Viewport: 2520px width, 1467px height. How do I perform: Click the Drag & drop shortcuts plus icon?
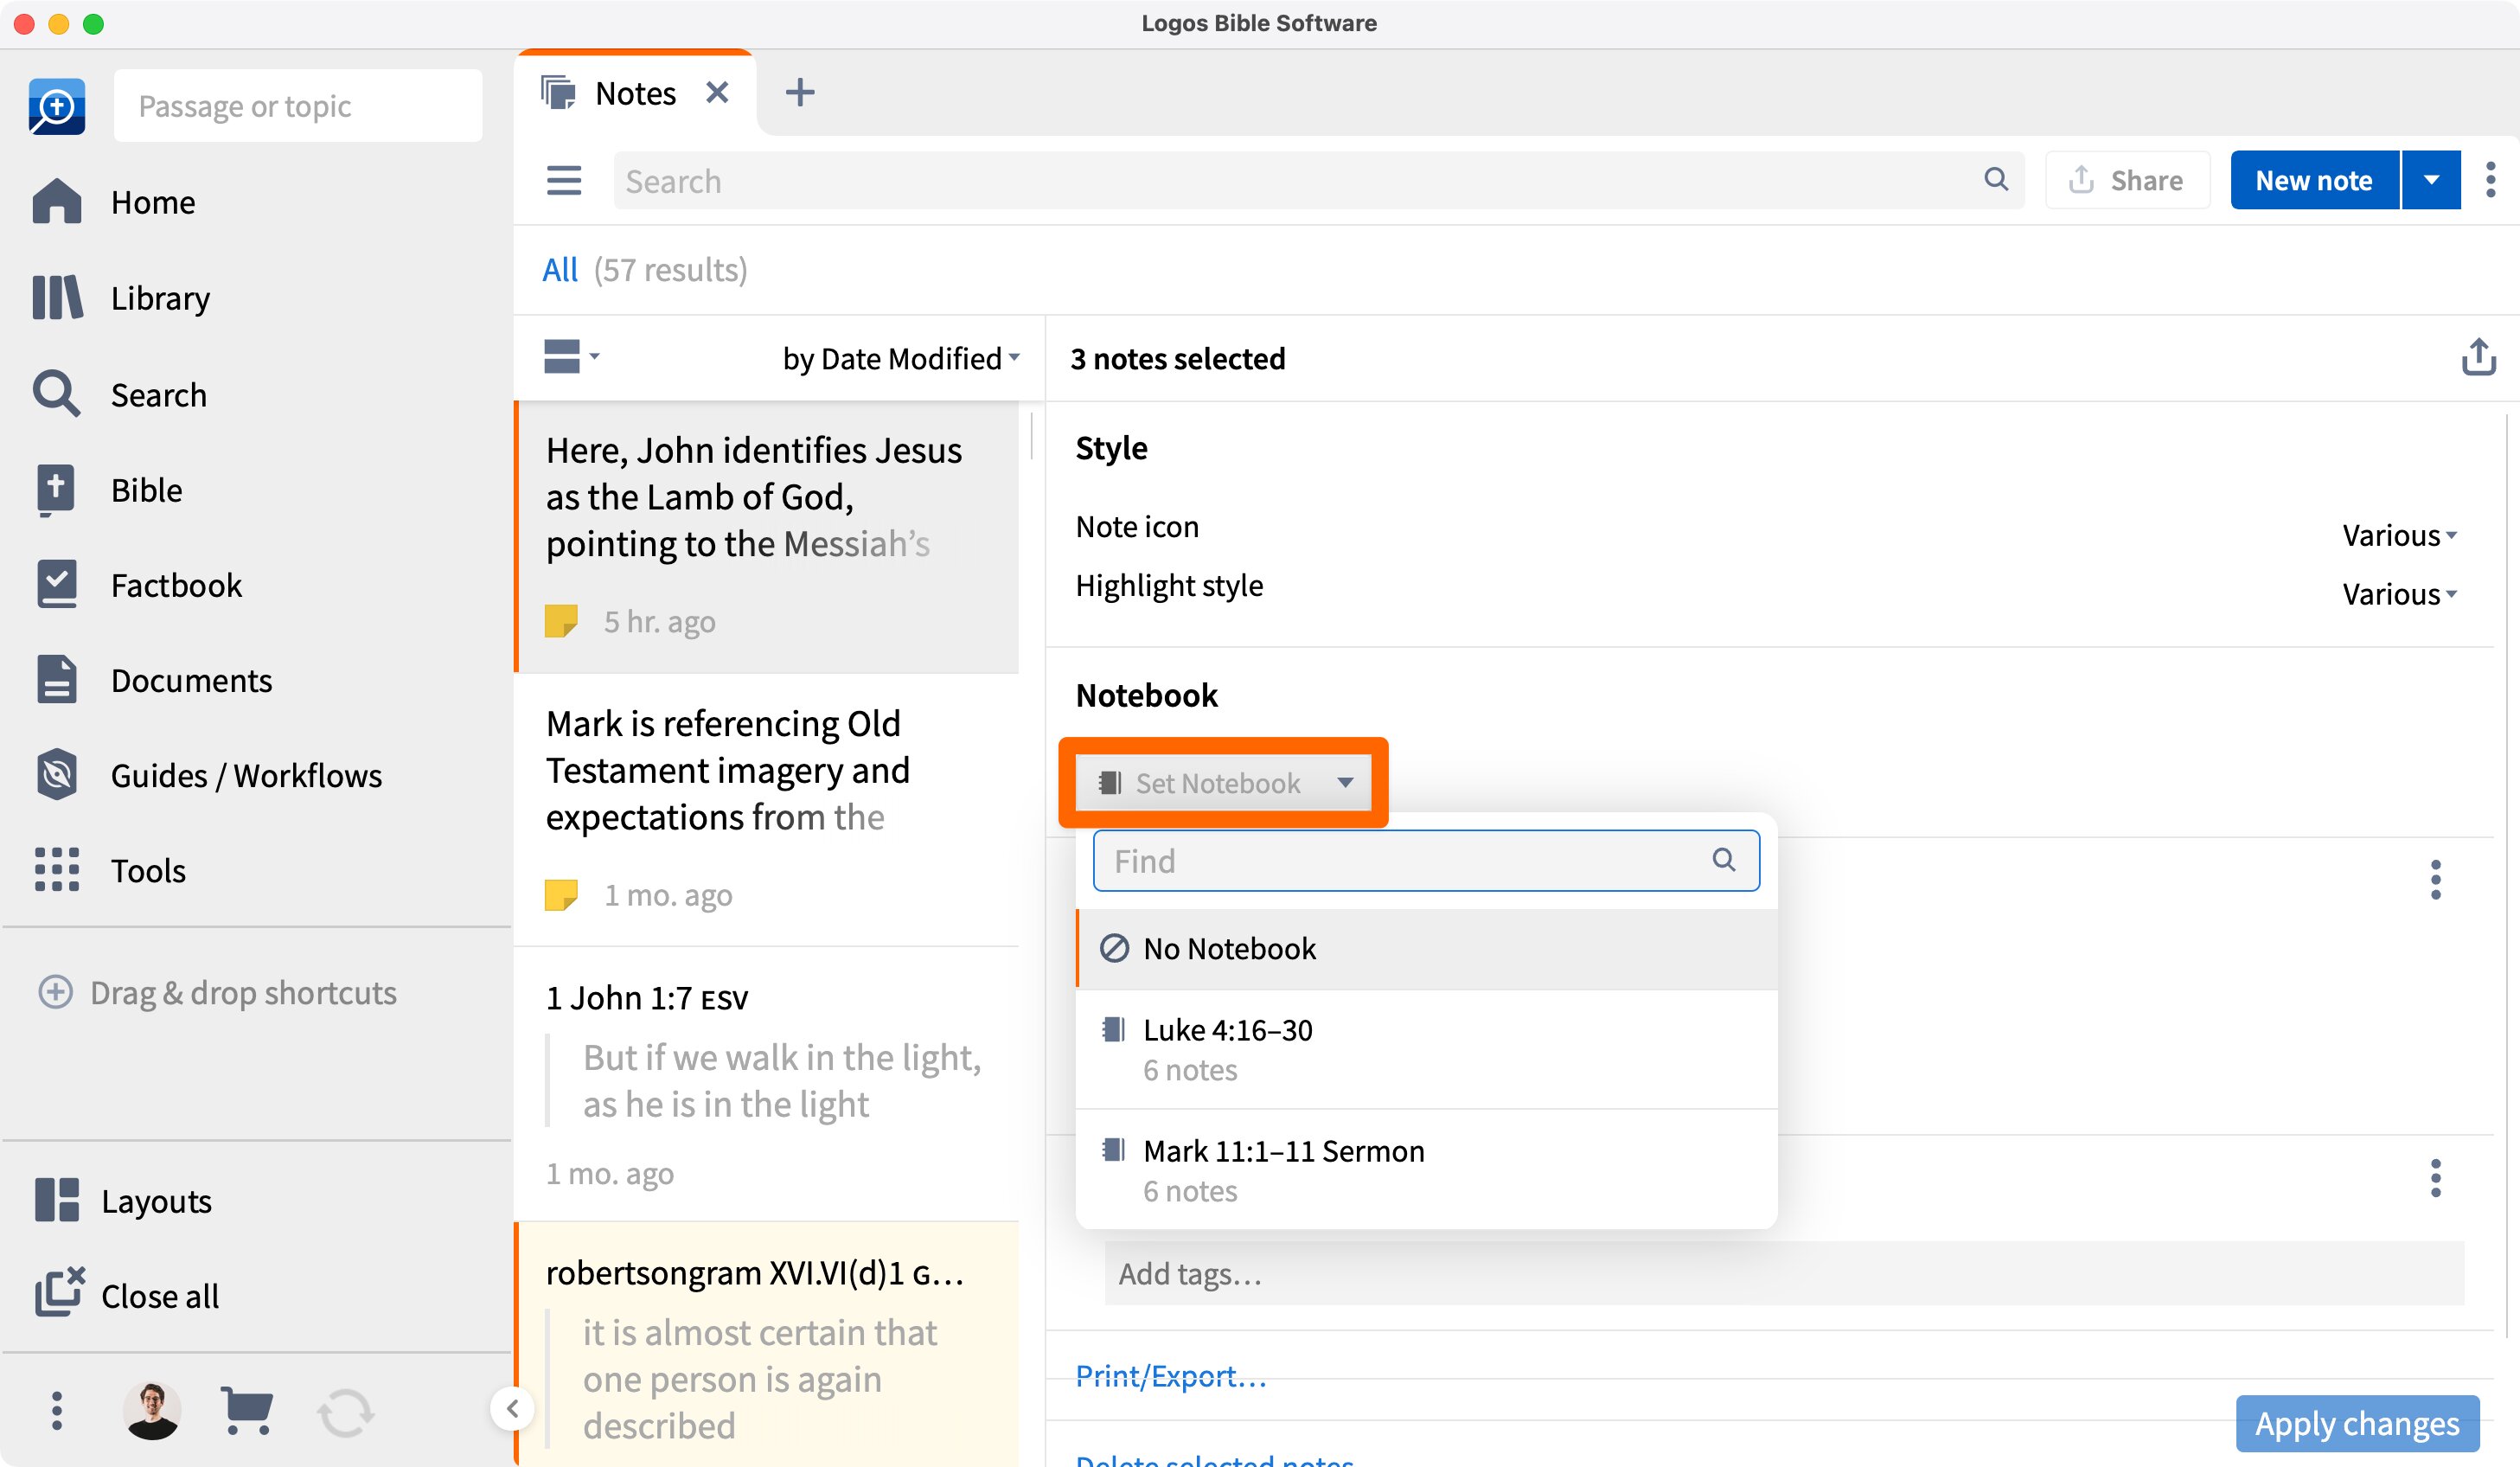coord(55,992)
